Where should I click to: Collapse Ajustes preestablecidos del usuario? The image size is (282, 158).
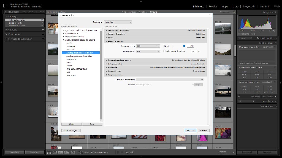(64, 40)
